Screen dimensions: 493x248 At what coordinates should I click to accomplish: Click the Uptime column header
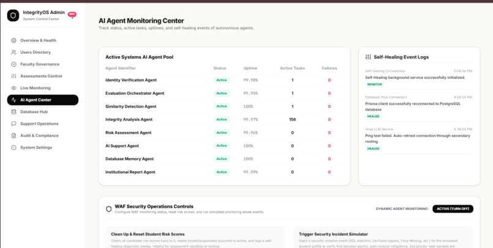(250, 68)
